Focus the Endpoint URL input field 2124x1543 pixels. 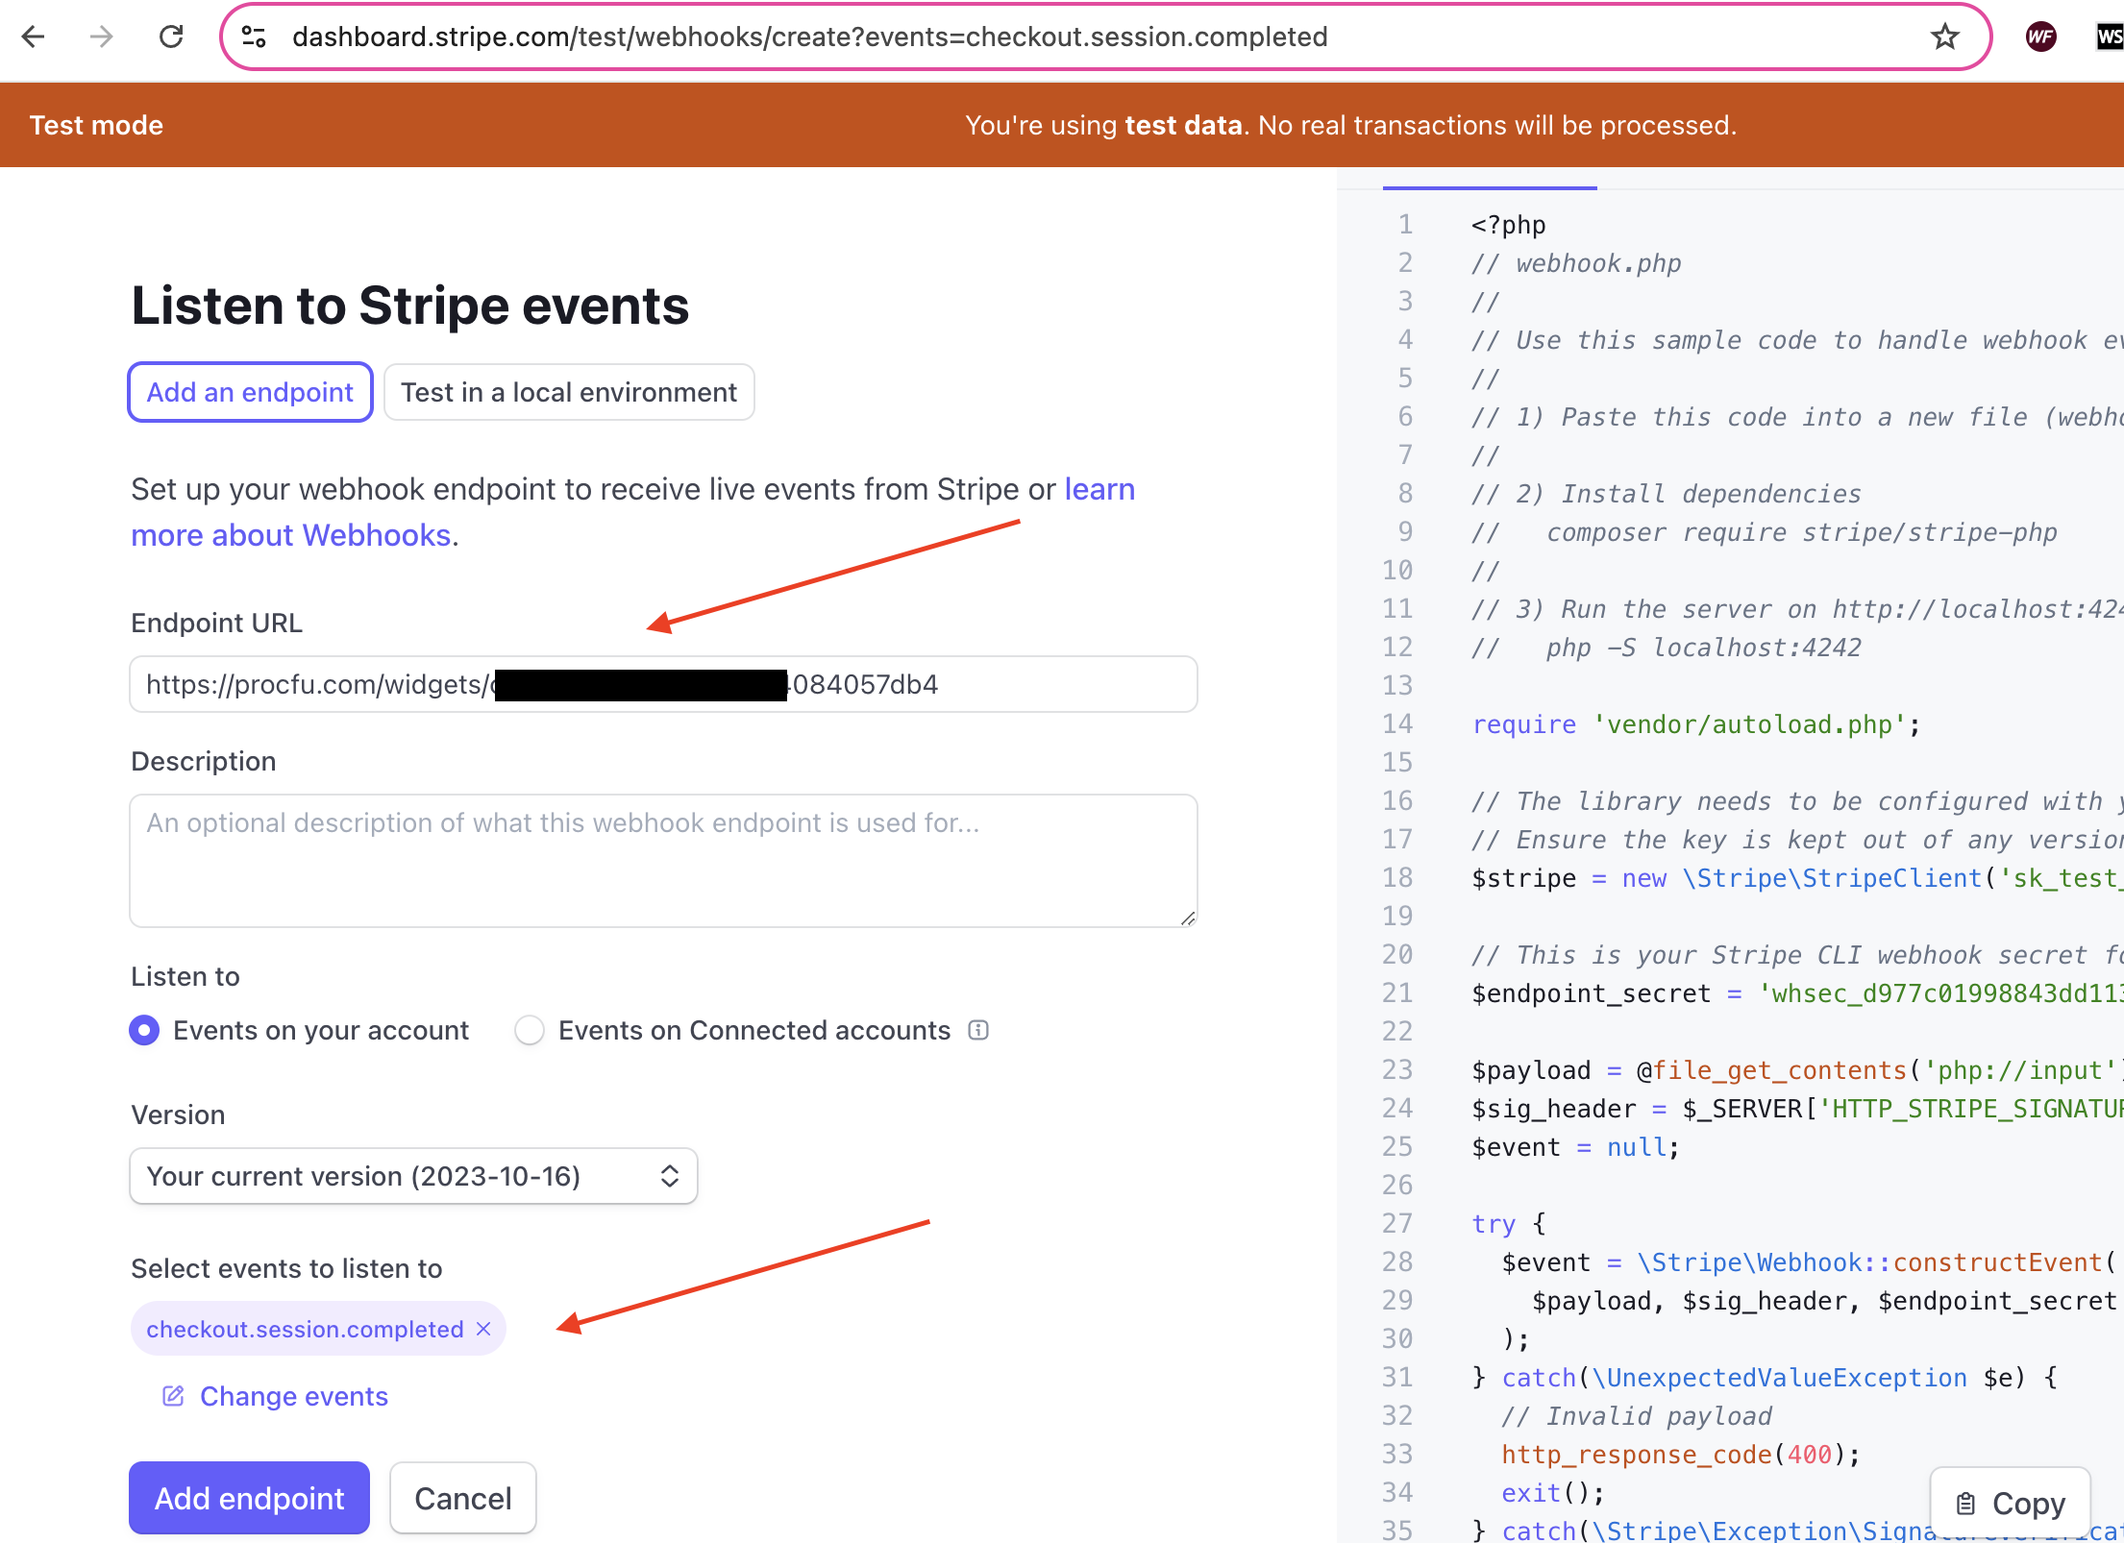coord(663,684)
